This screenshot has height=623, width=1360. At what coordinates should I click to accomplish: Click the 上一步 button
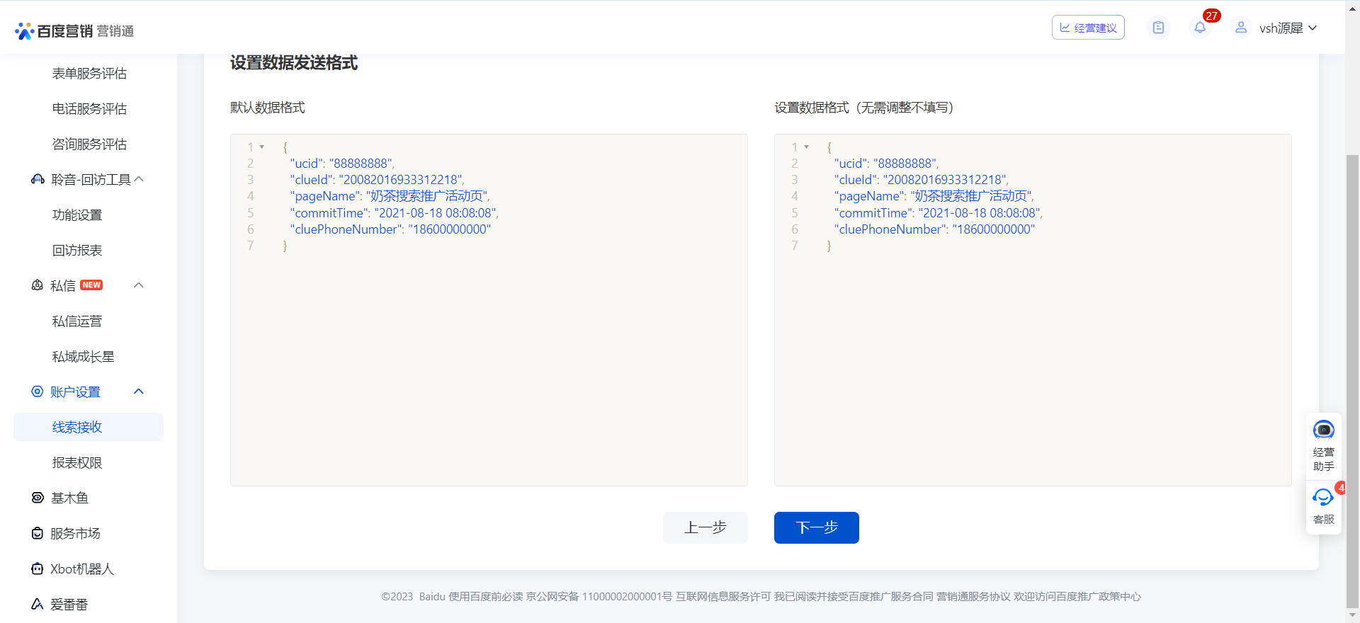[705, 527]
